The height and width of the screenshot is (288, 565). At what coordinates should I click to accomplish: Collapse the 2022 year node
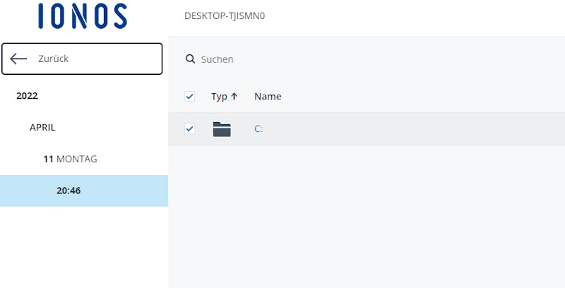27,96
